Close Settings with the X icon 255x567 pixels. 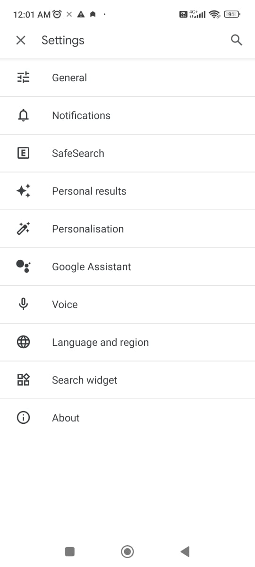click(x=21, y=40)
